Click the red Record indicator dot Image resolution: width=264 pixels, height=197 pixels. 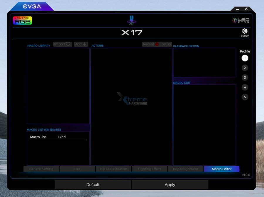coord(158,44)
